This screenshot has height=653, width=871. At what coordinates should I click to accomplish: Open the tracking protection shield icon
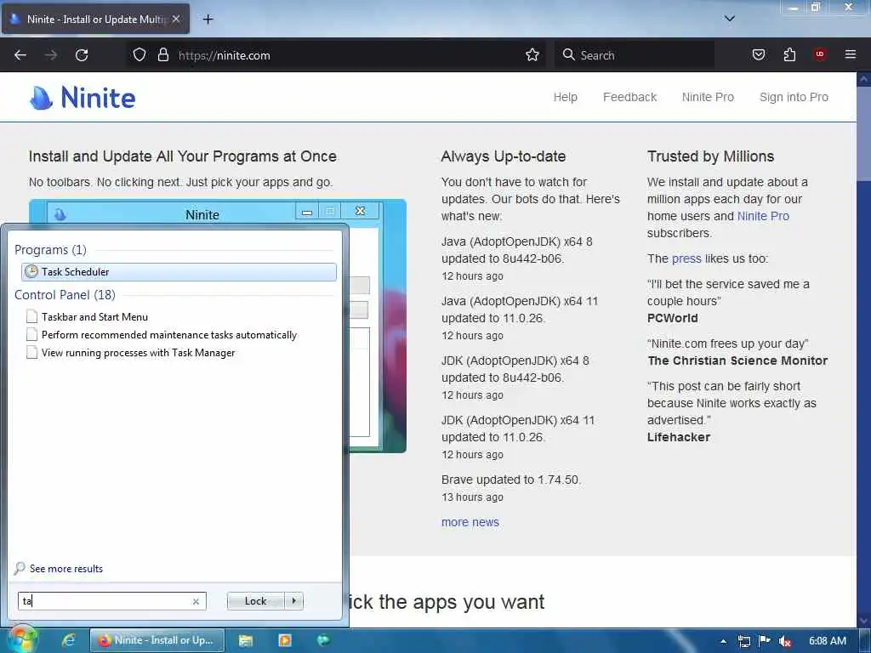tap(139, 55)
